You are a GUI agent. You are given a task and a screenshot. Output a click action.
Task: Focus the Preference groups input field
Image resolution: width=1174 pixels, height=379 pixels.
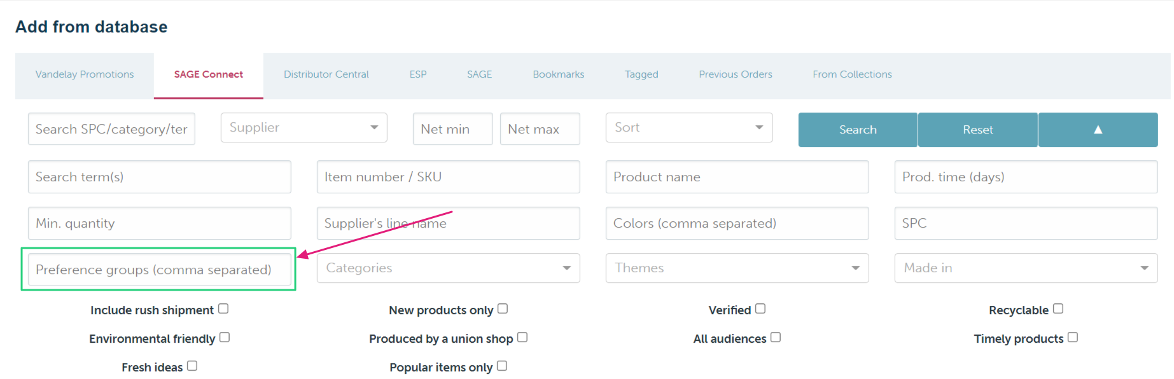pos(160,270)
